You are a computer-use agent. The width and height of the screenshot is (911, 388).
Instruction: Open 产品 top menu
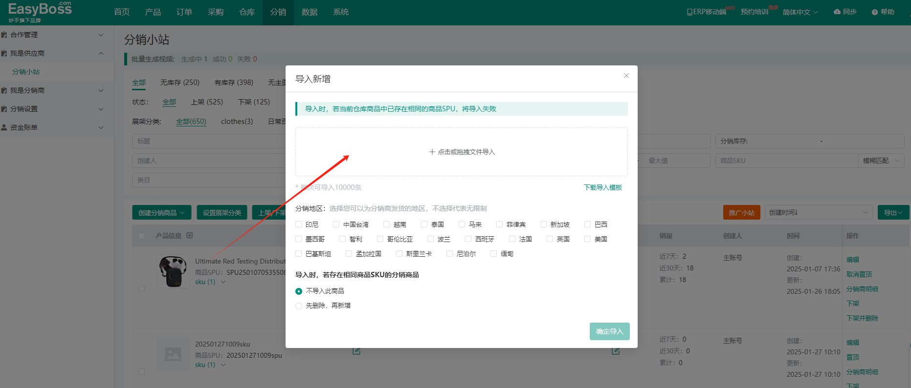coord(153,12)
